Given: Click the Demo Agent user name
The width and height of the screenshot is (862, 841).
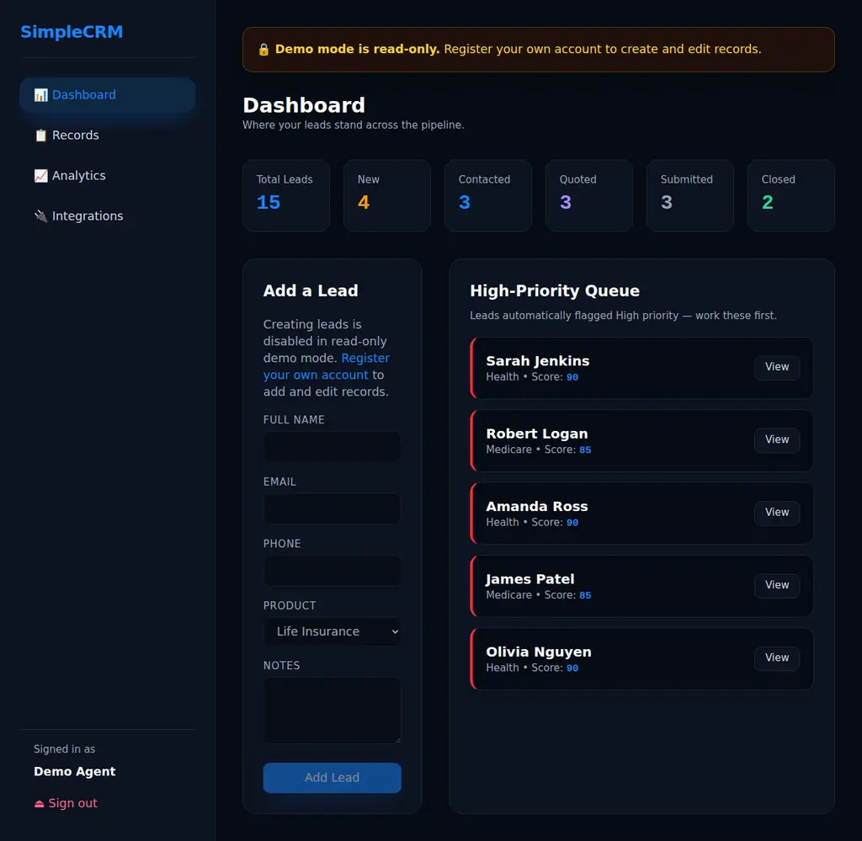Looking at the screenshot, I should point(75,771).
